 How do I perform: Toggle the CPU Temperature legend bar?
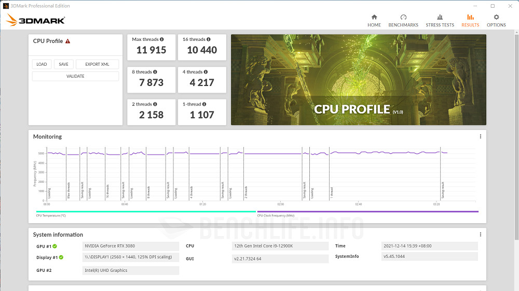[x=146, y=211]
